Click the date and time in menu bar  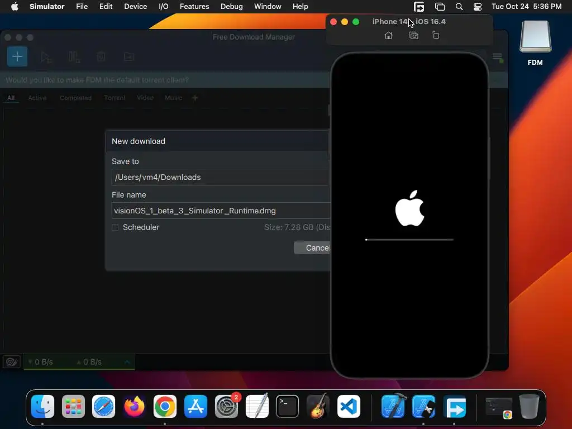pyautogui.click(x=526, y=7)
